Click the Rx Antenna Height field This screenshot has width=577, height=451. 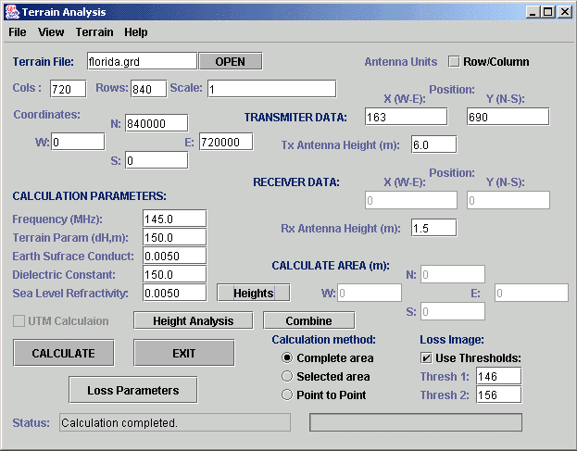pyautogui.click(x=433, y=228)
